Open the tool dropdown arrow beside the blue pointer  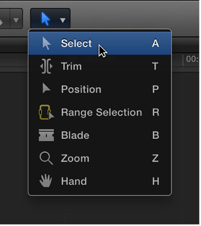[63, 20]
